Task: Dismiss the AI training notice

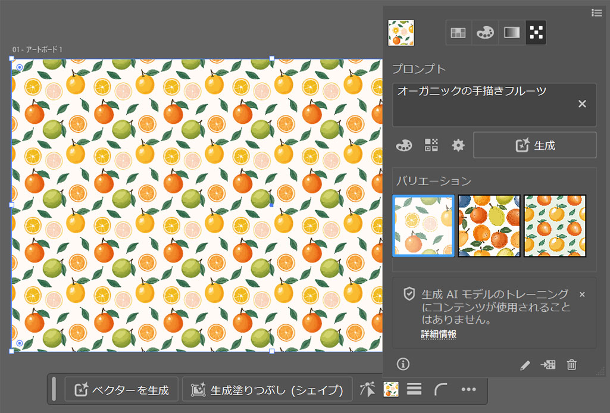Action: click(x=582, y=295)
